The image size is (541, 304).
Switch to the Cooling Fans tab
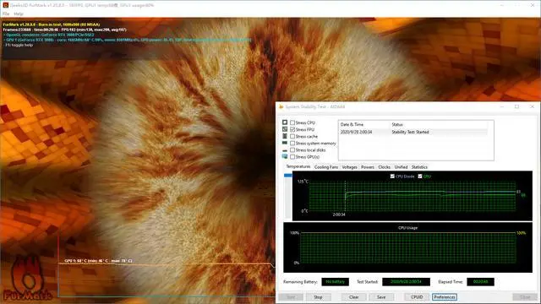click(326, 167)
